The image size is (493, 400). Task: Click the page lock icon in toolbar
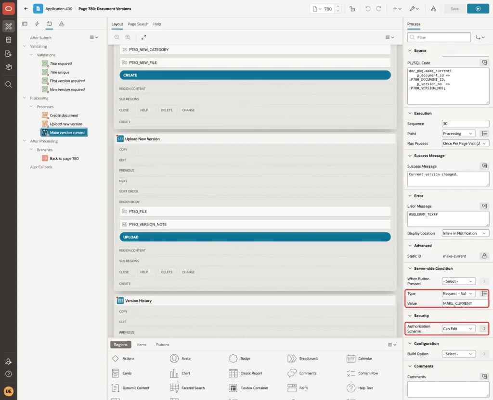coord(352,9)
